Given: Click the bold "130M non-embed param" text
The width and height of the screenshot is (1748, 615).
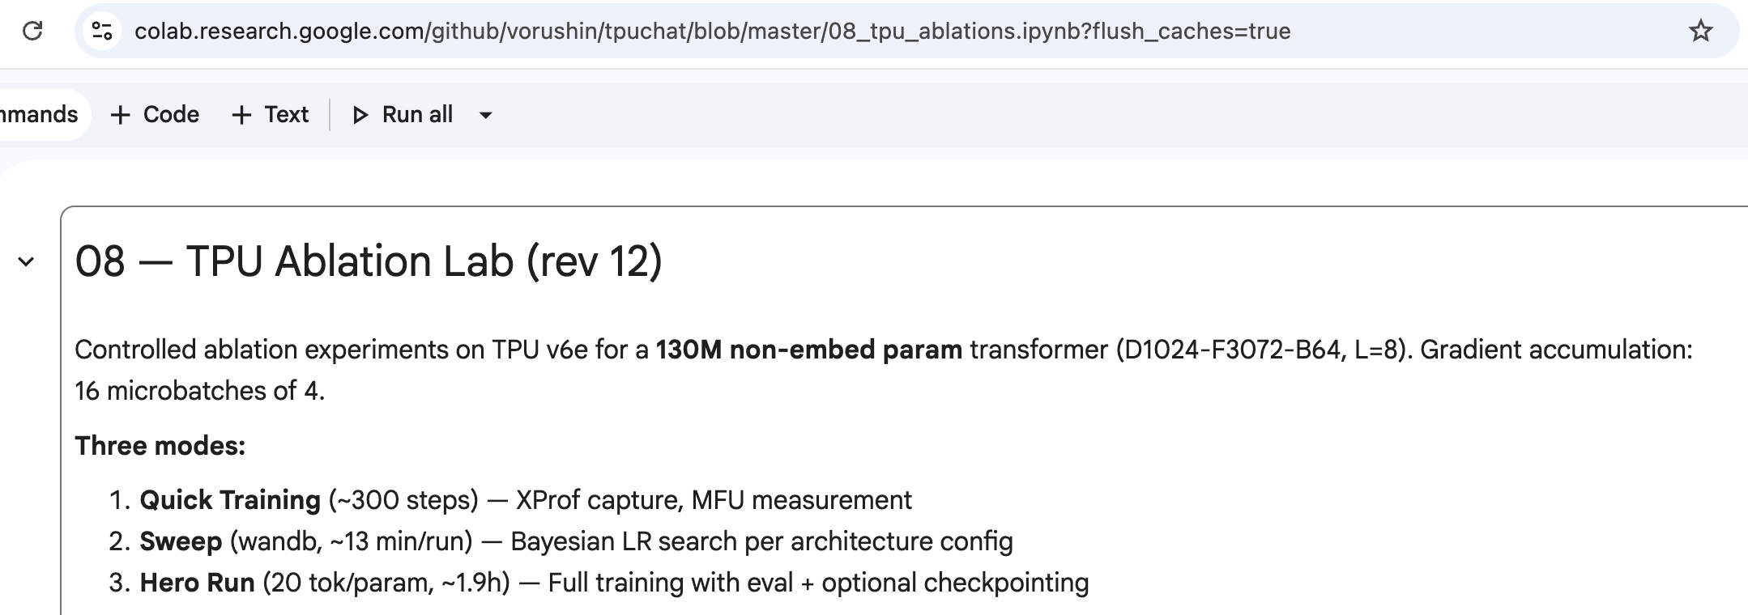Looking at the screenshot, I should coord(808,350).
